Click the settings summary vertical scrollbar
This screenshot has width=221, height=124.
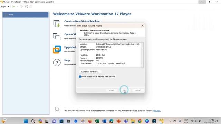pyautogui.click(x=142, y=56)
